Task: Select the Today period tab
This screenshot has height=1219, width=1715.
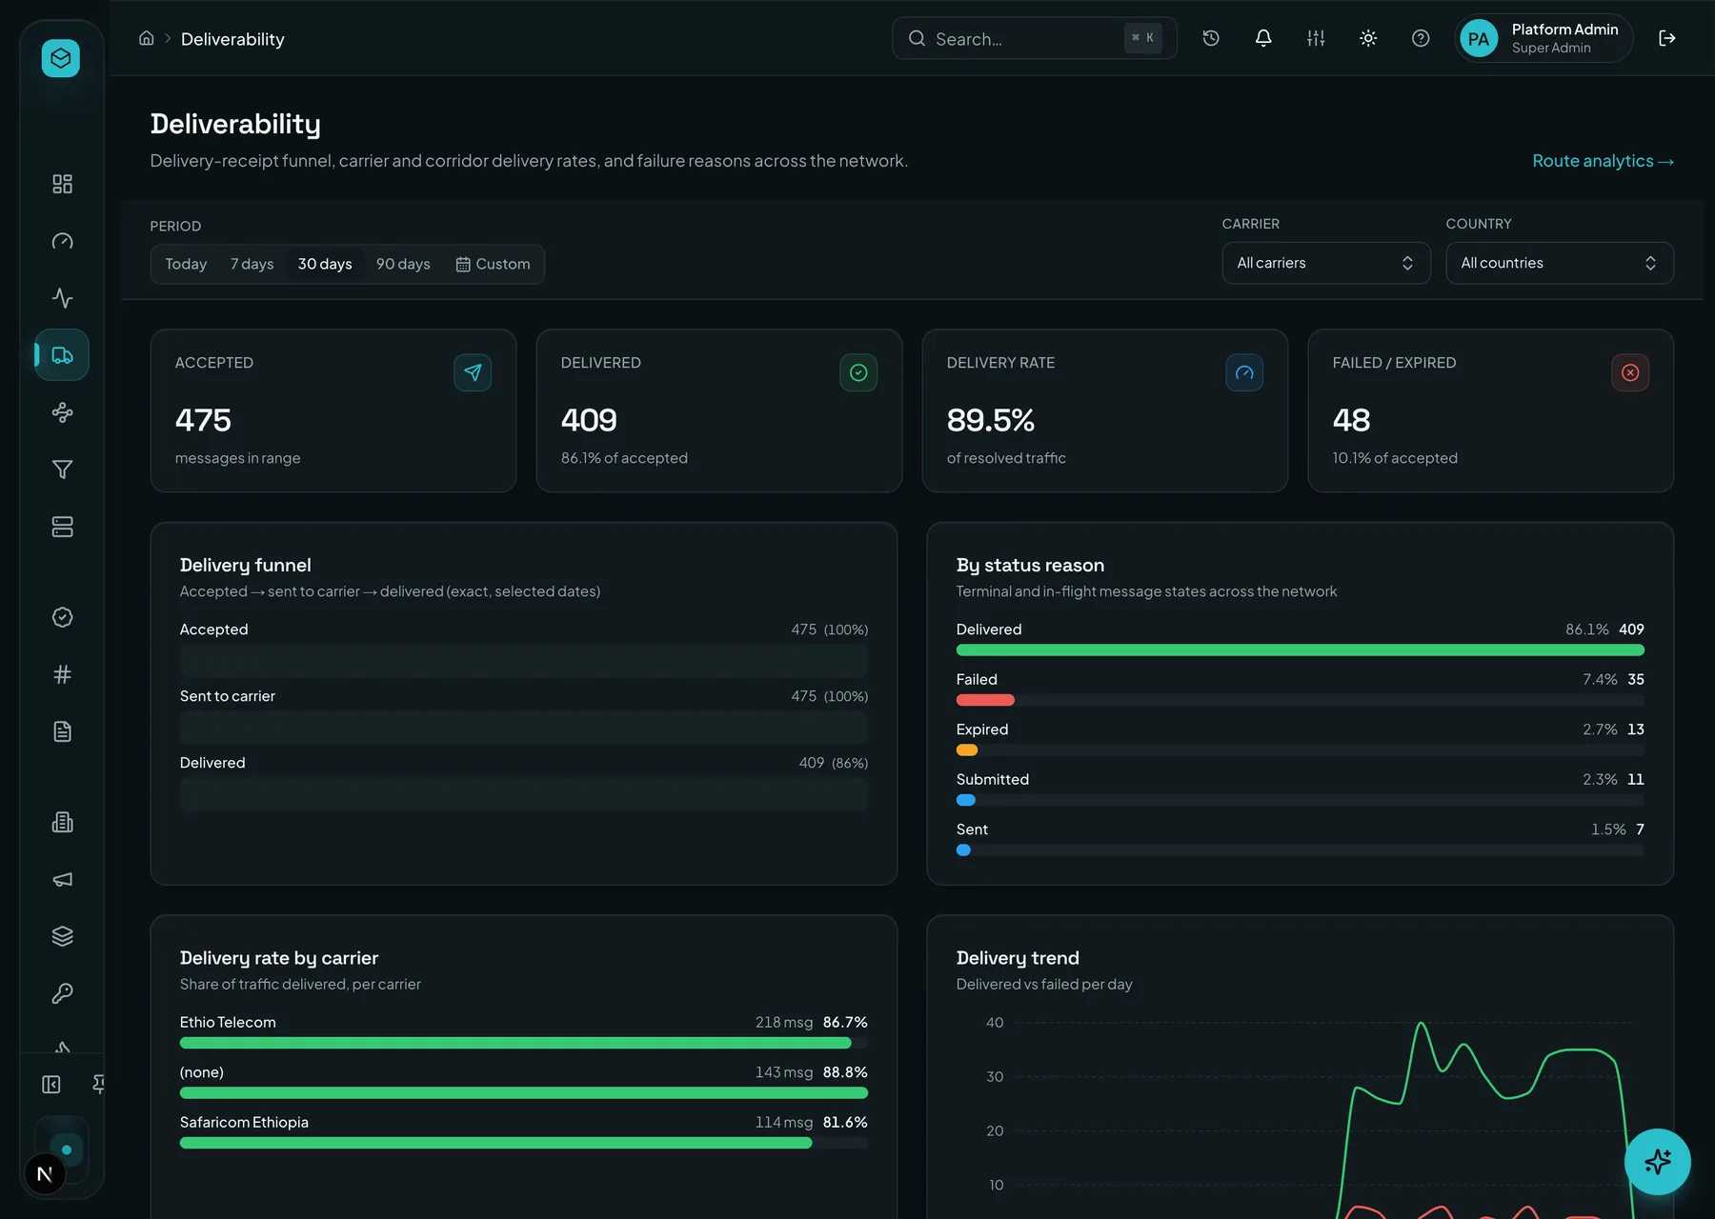Action: [186, 264]
